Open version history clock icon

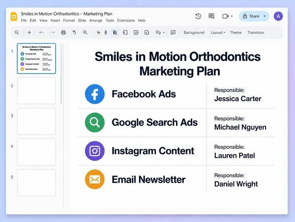click(x=198, y=16)
